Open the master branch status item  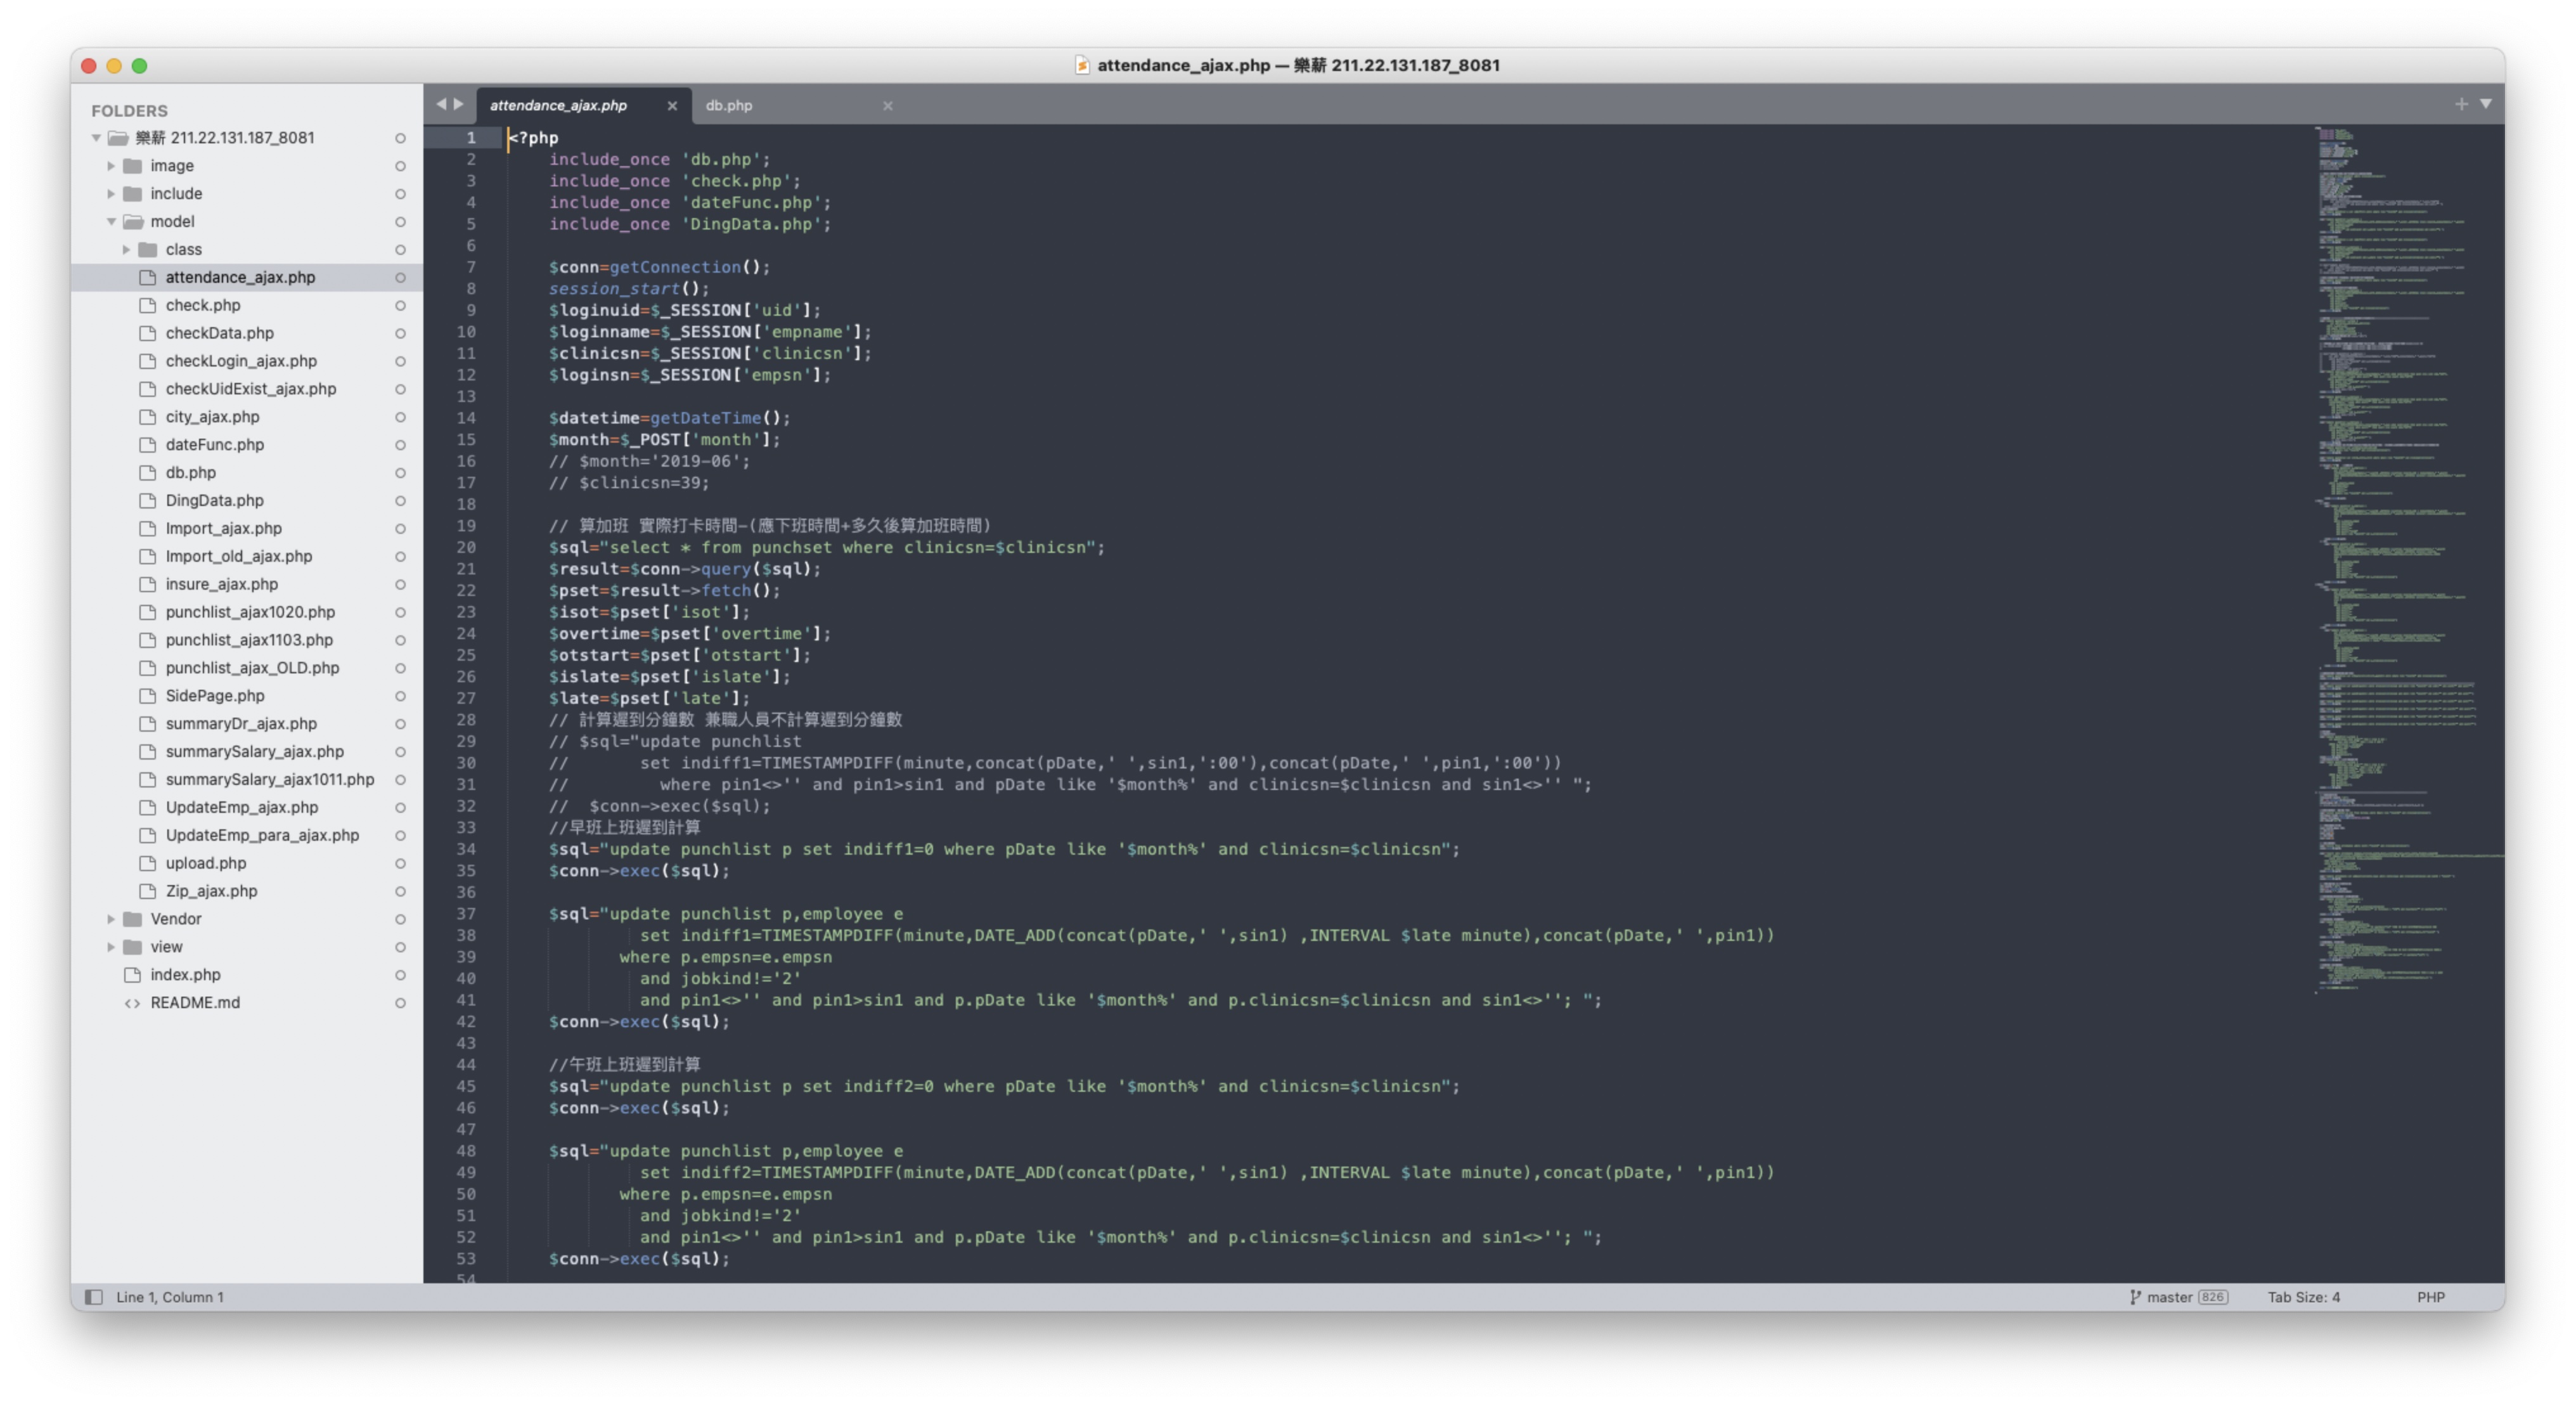coord(2169,1297)
